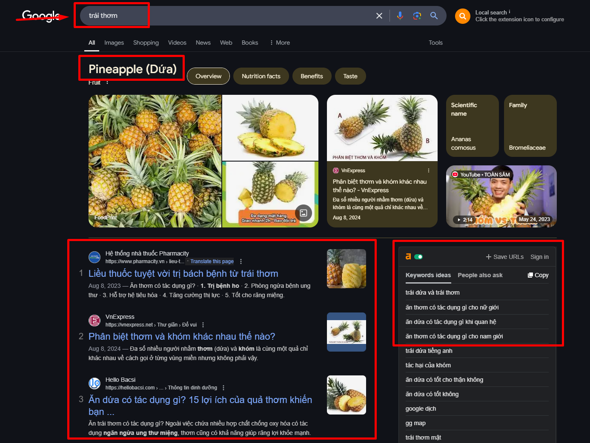Switch to the Web tab
Viewport: 590px width, 443px height.
pyautogui.click(x=226, y=43)
